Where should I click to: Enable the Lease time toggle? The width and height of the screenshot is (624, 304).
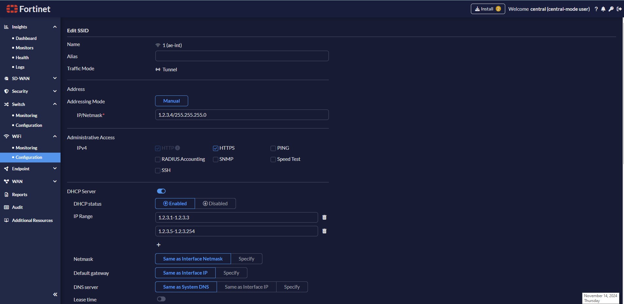(161, 298)
